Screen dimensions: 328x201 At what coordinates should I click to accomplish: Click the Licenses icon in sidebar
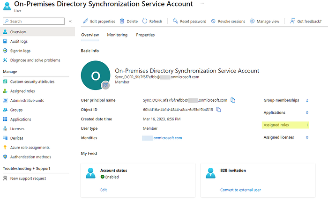[x=5, y=129]
